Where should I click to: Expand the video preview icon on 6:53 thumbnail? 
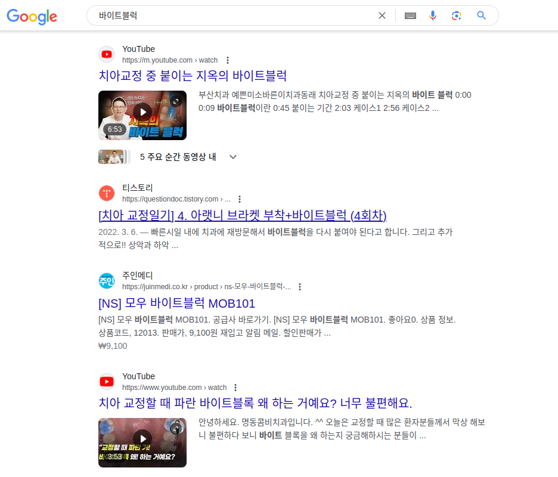pyautogui.click(x=176, y=101)
